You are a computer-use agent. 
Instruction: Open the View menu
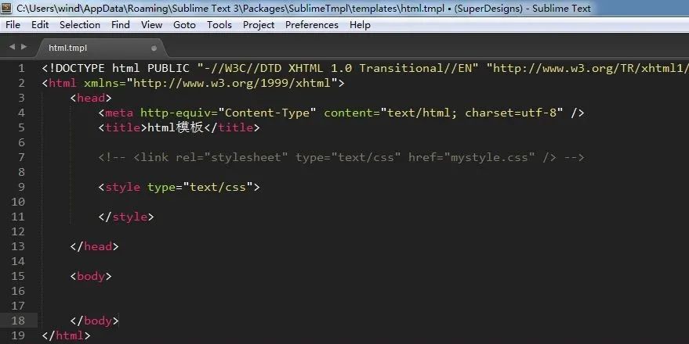tap(151, 25)
